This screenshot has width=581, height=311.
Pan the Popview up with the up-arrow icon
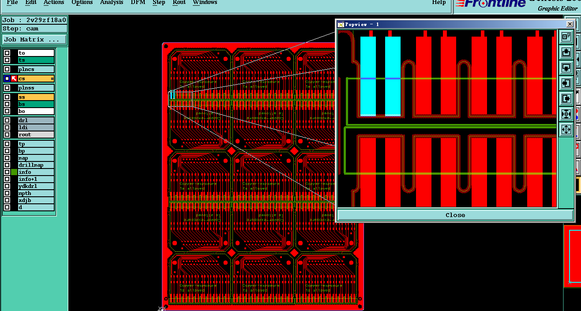coord(566,52)
